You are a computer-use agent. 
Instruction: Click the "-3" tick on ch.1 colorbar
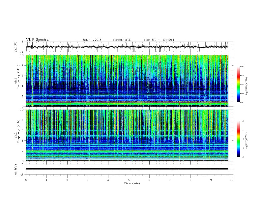pyautogui.click(x=243, y=66)
